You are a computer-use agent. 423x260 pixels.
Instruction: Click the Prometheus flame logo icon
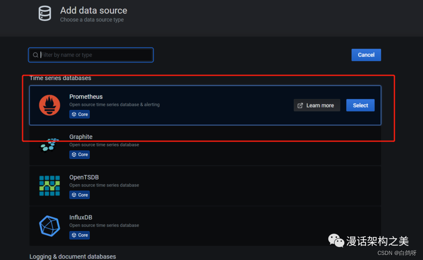(x=49, y=105)
